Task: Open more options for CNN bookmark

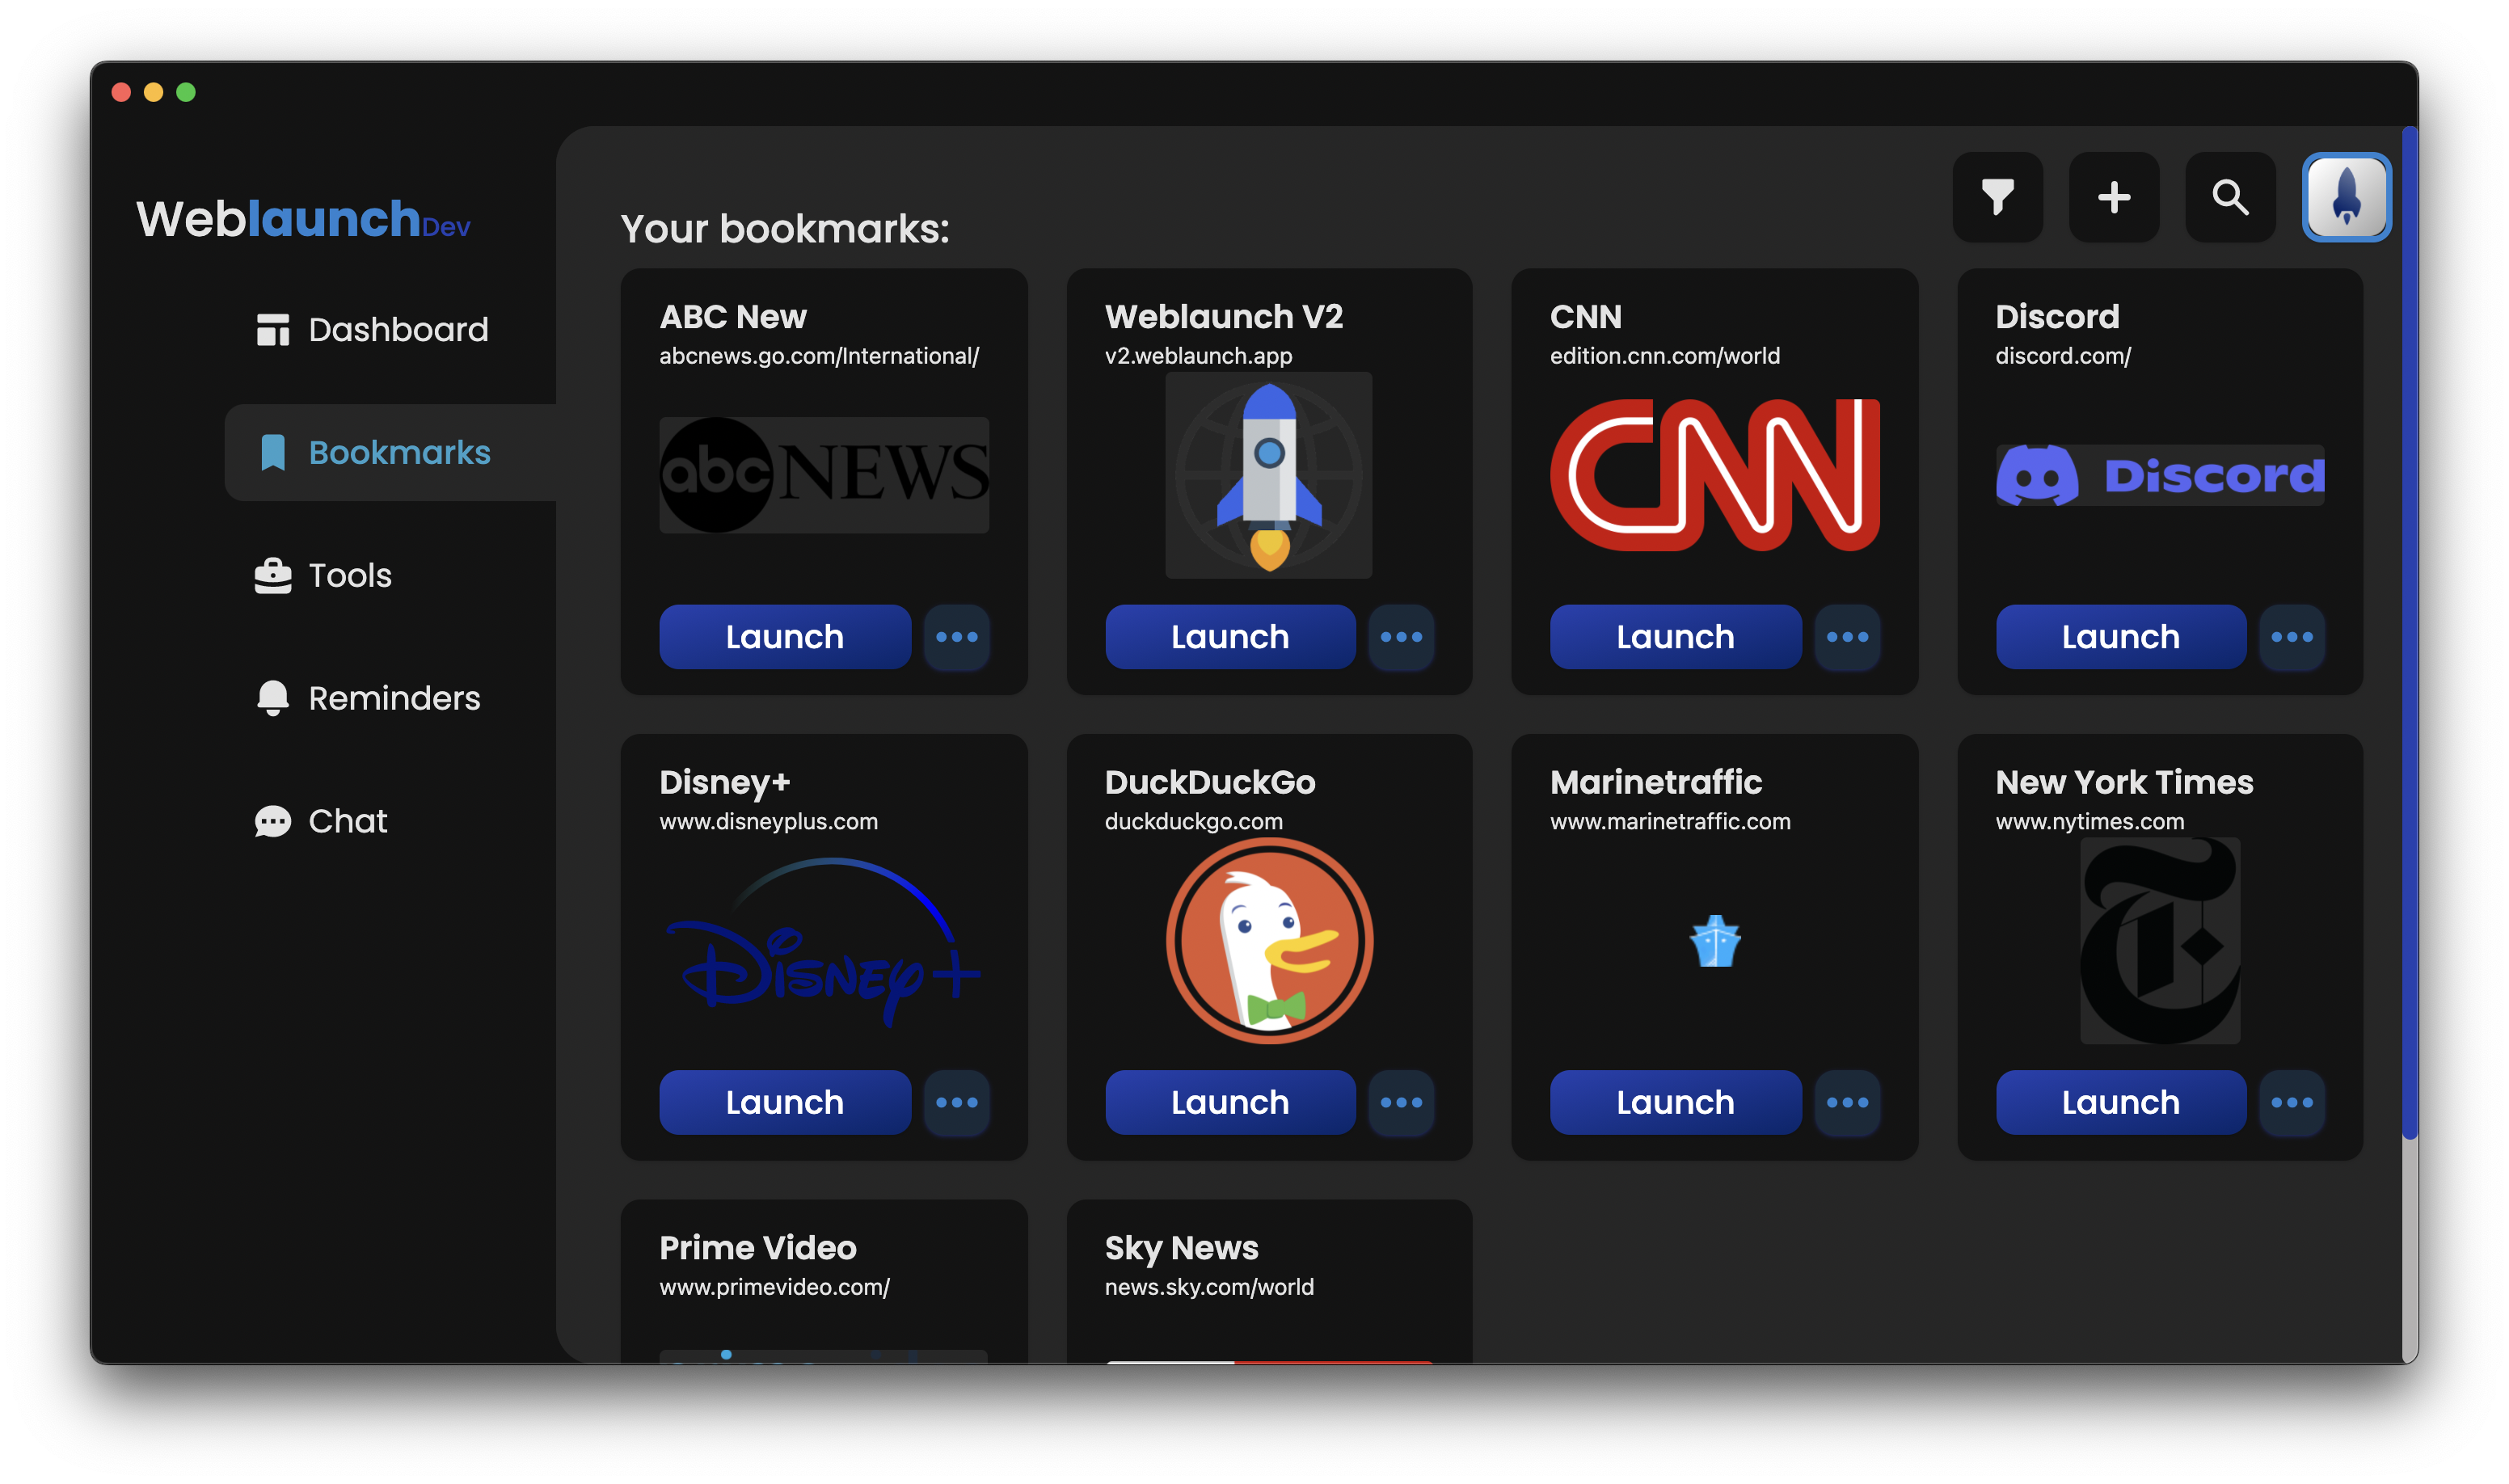Action: click(x=1847, y=637)
